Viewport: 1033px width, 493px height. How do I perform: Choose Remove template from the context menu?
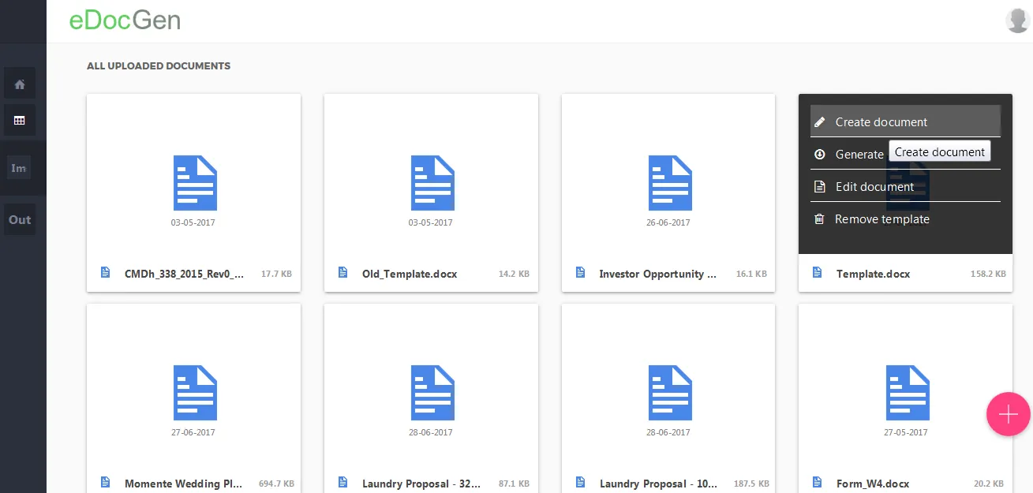coord(882,219)
